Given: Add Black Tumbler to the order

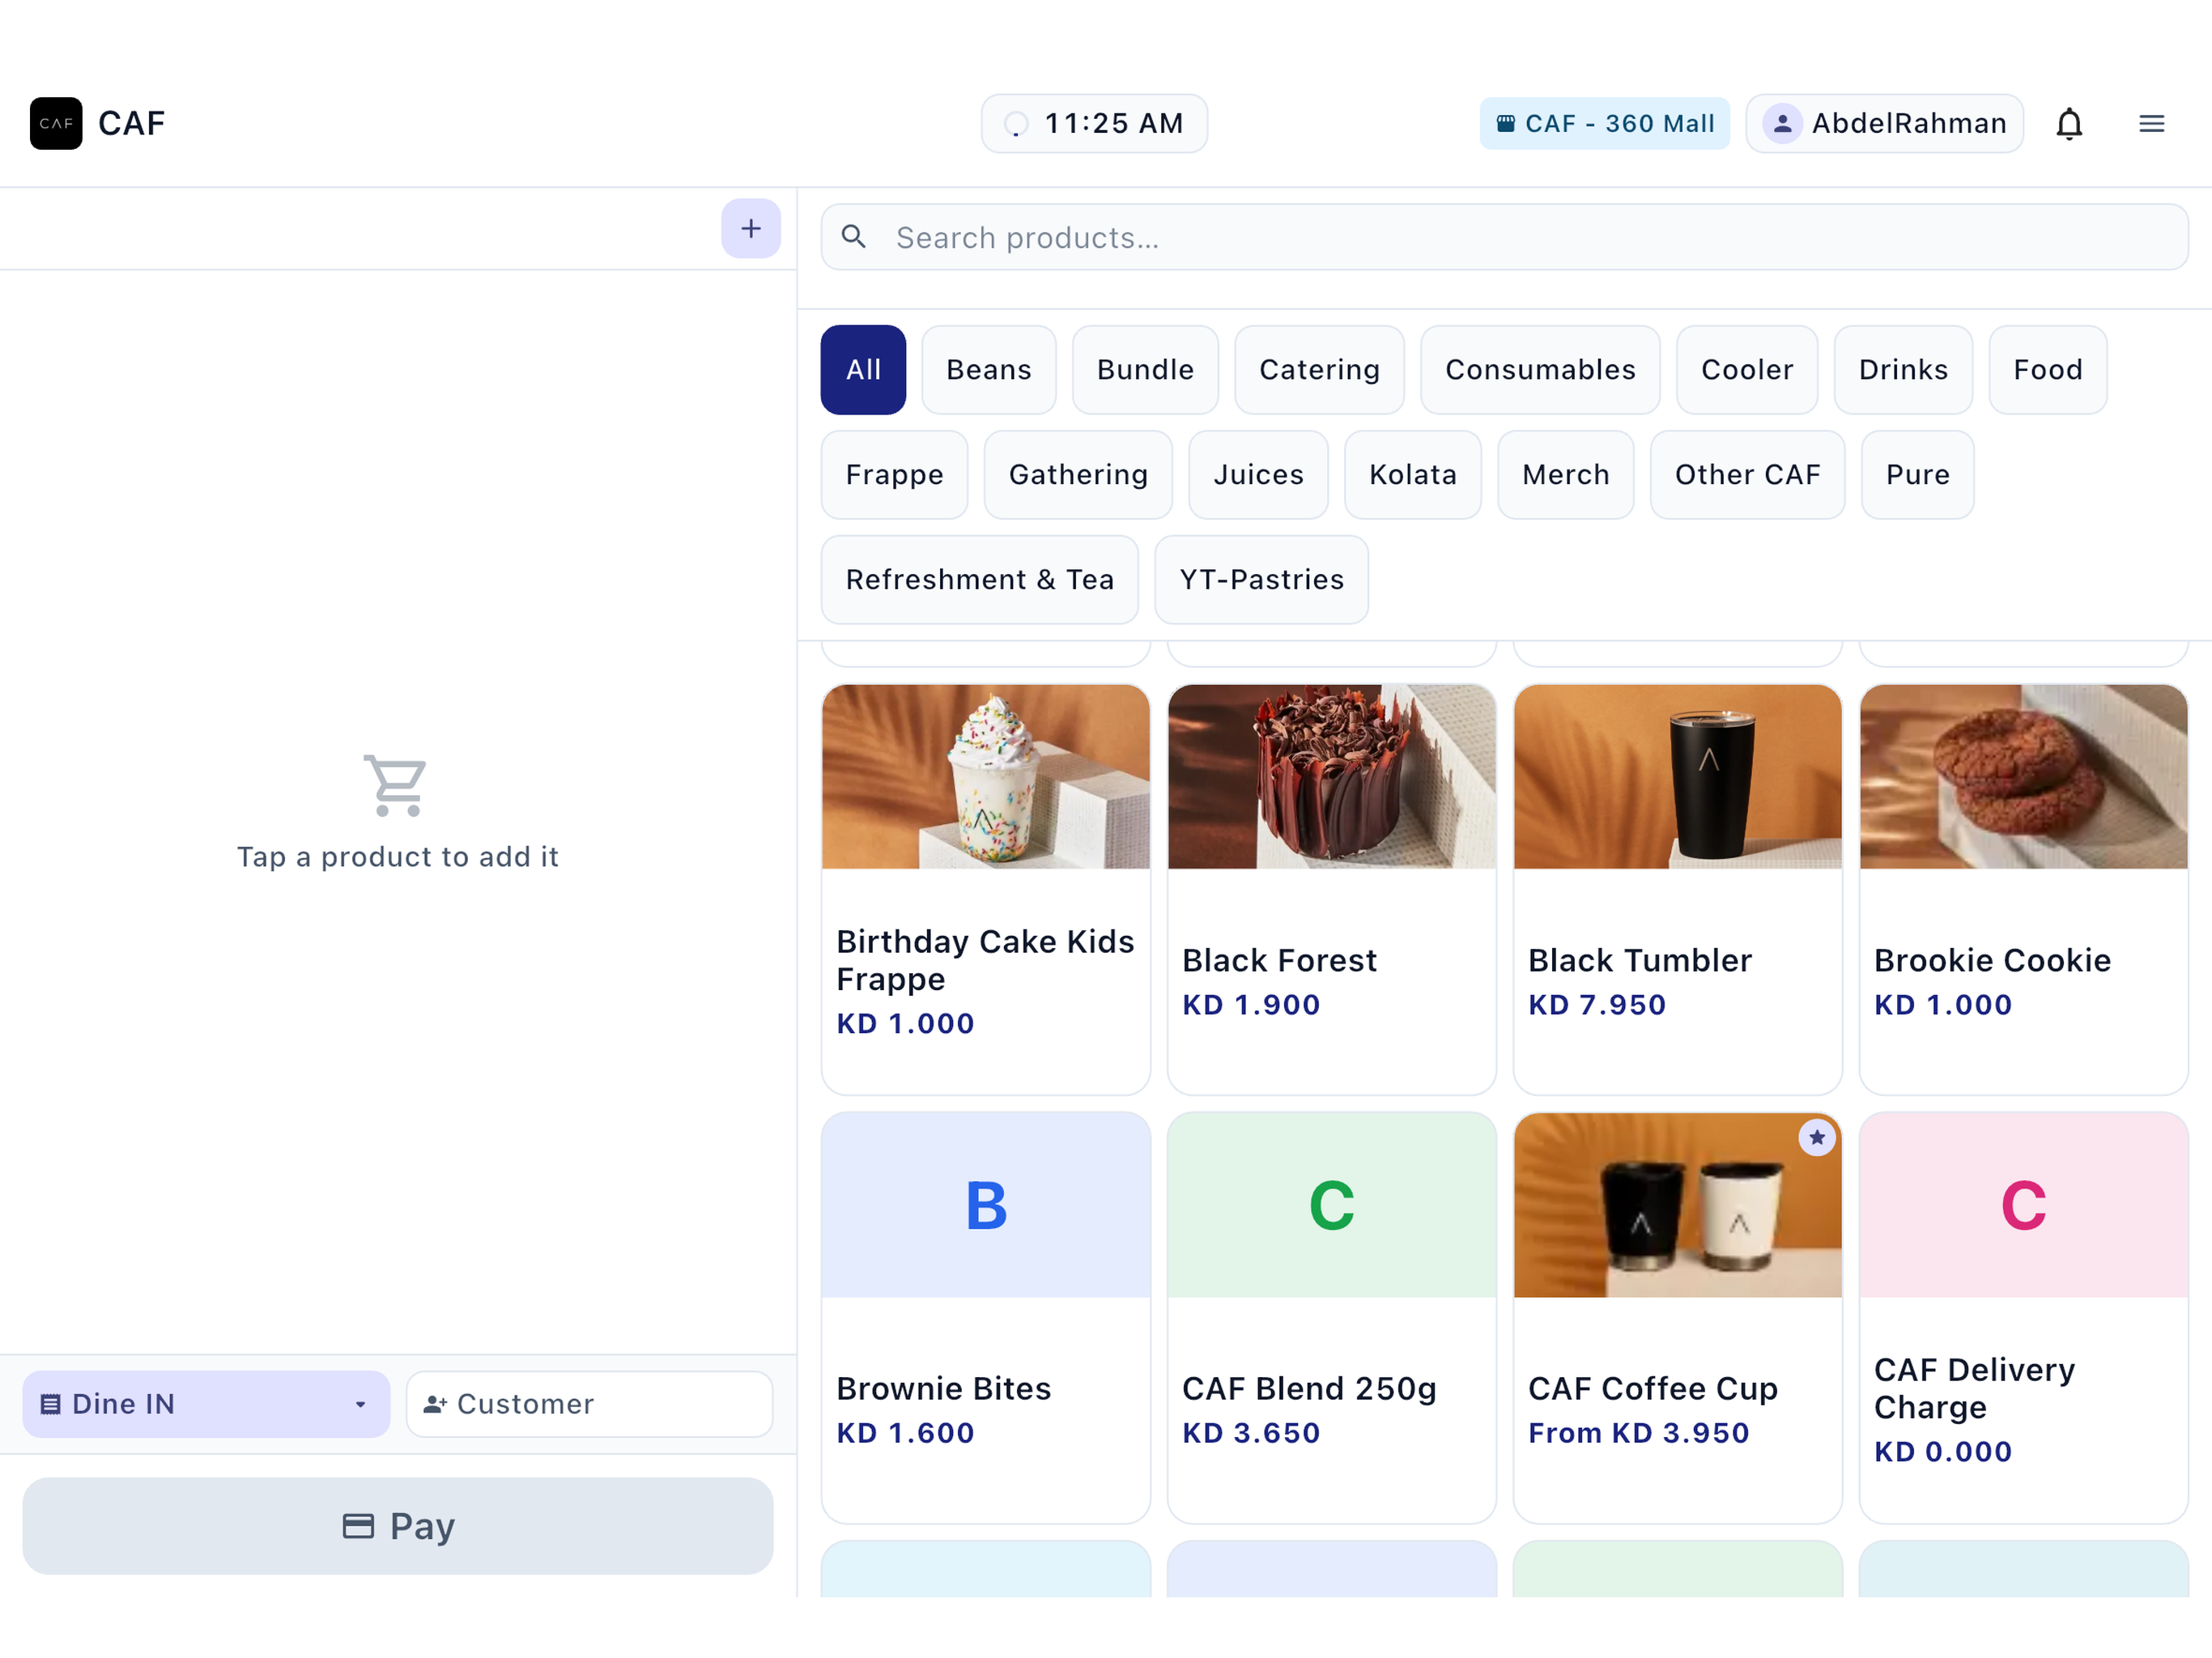Looking at the screenshot, I should tap(1677, 889).
